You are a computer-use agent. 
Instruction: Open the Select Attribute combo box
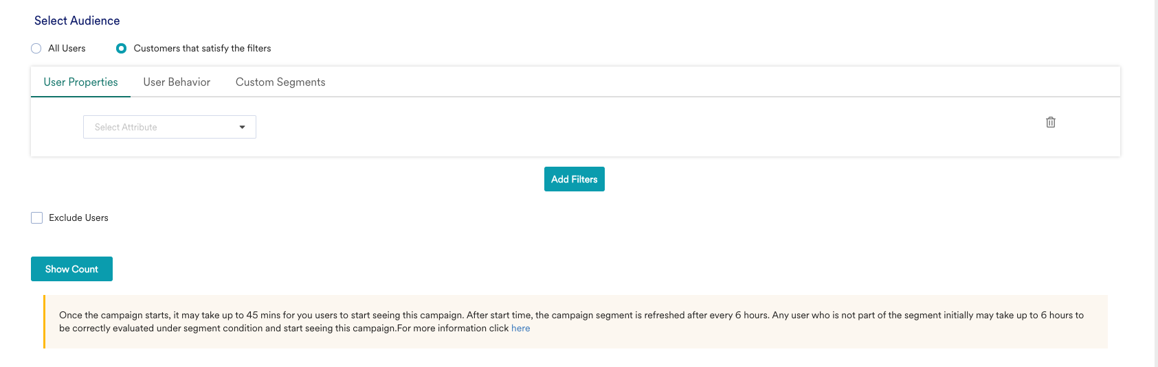click(x=170, y=127)
